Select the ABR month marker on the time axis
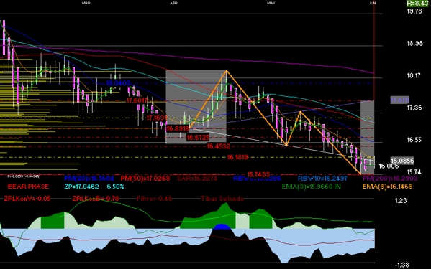This screenshot has width=431, height=269. pos(173,3)
